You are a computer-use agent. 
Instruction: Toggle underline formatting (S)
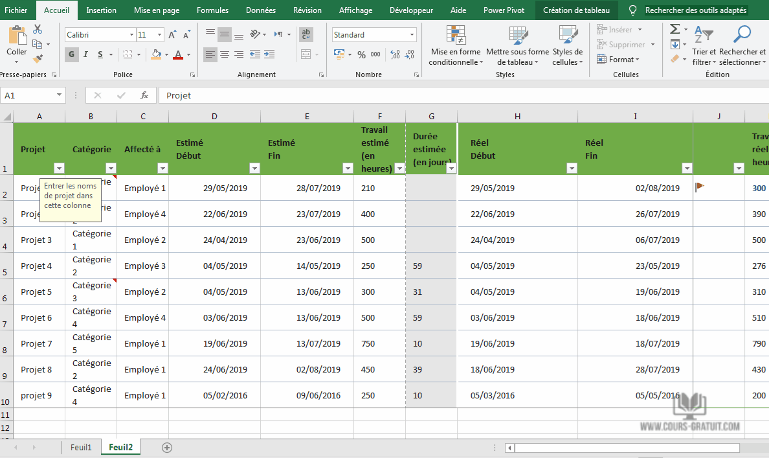(x=100, y=54)
